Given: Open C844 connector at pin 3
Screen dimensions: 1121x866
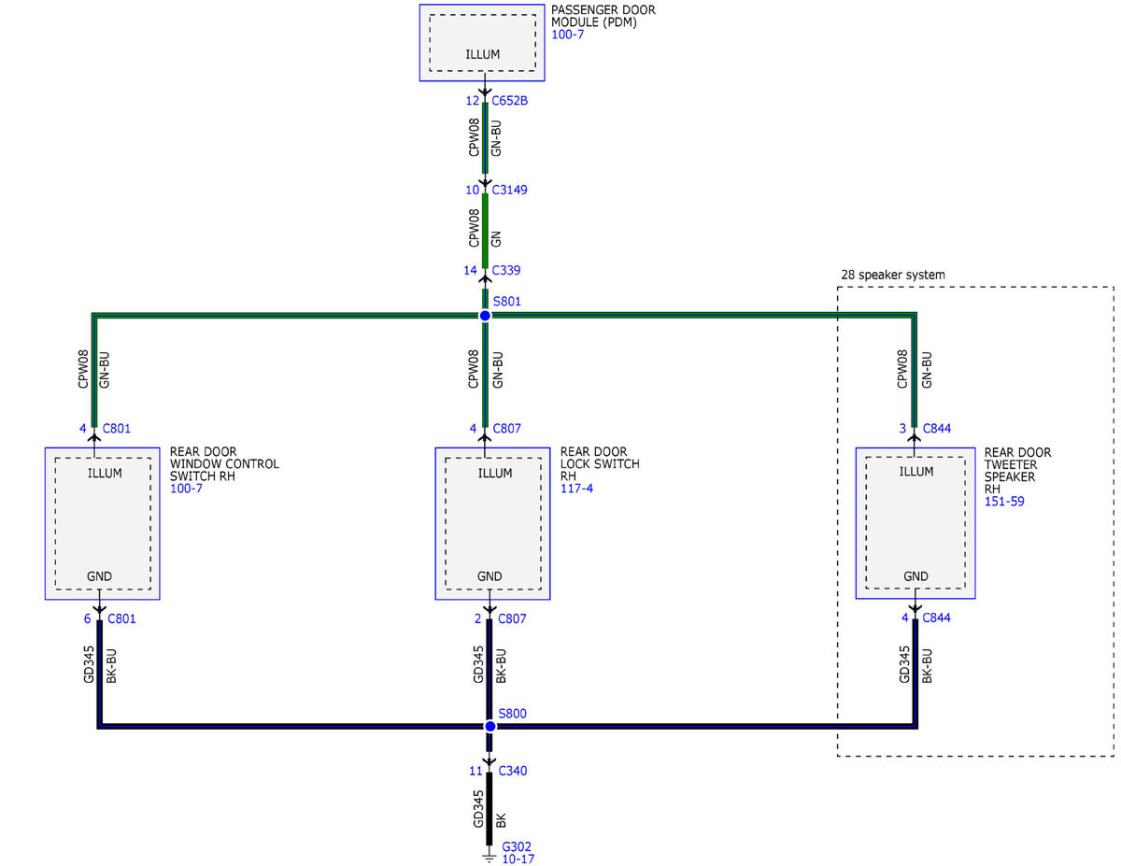Looking at the screenshot, I should [x=937, y=430].
